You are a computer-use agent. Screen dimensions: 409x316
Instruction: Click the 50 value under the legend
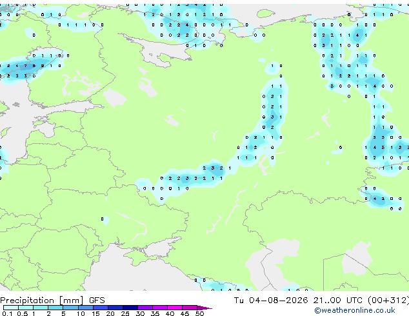[x=199, y=313]
